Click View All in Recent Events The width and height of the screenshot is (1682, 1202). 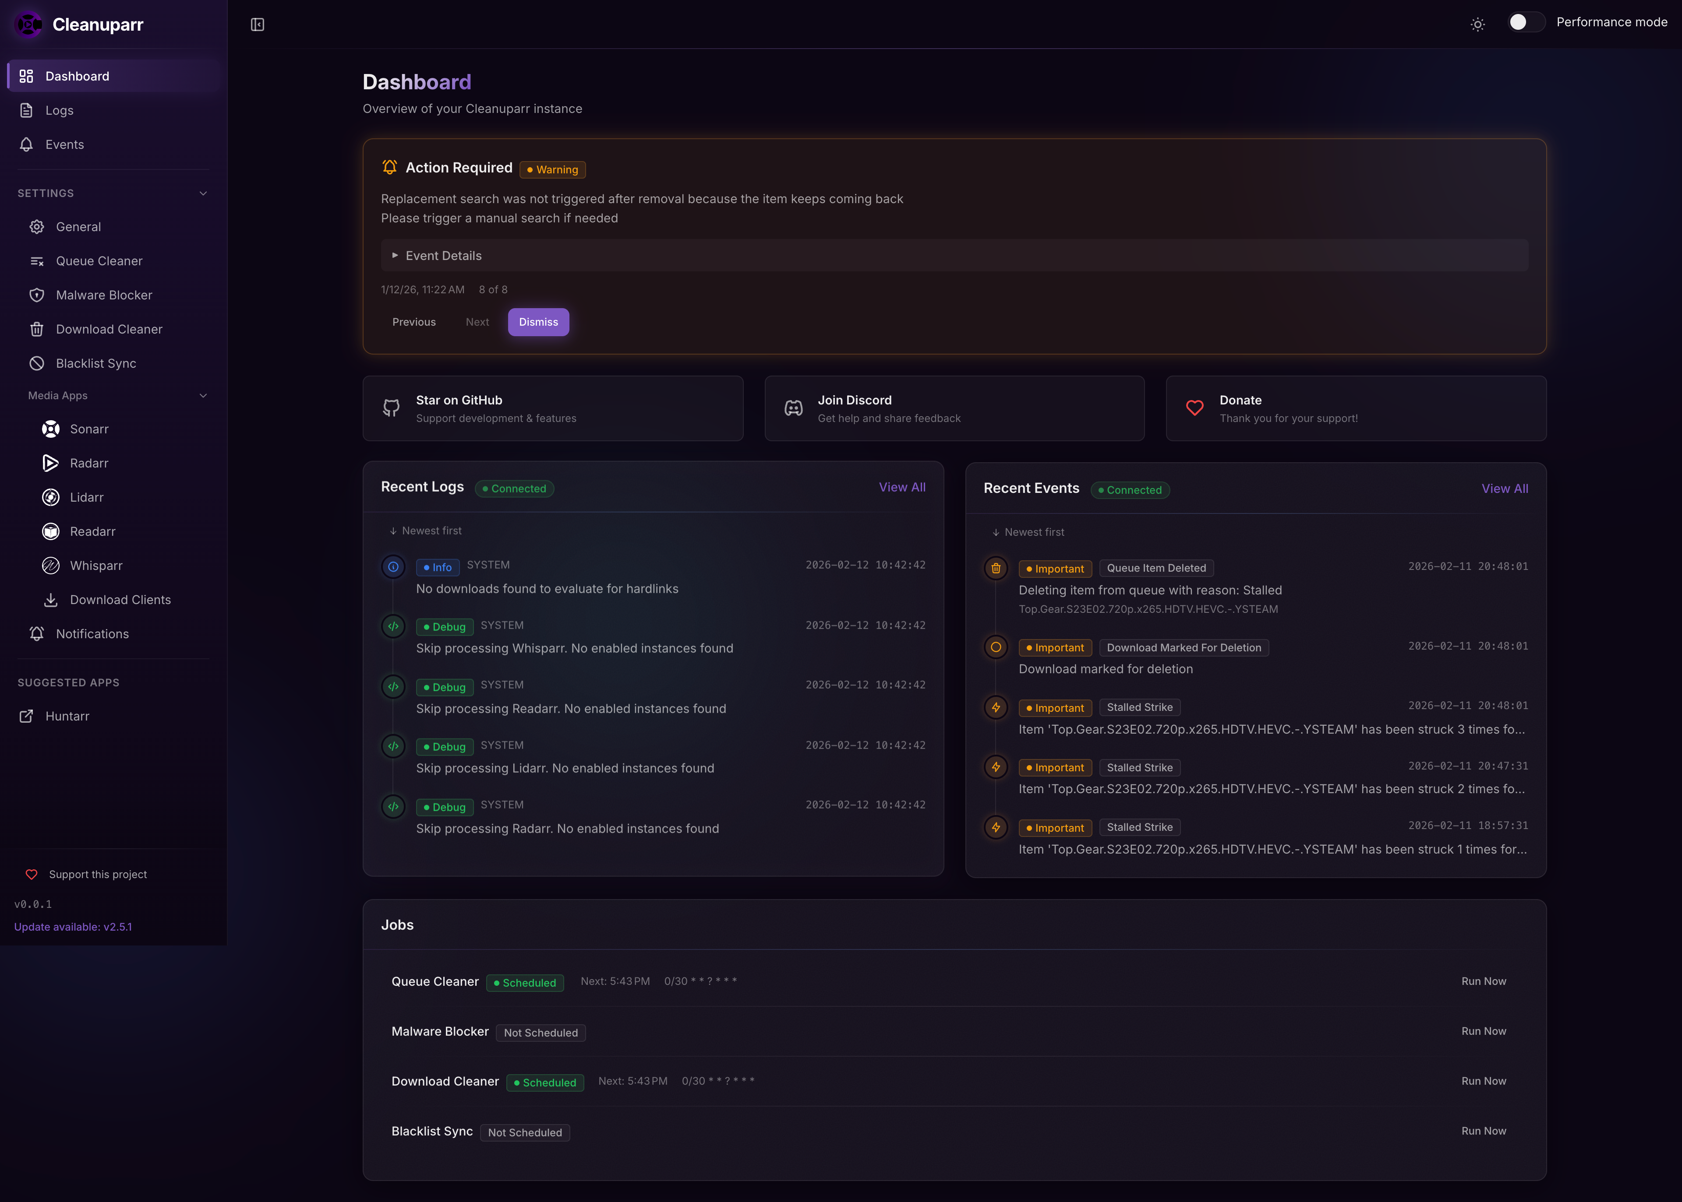coord(1504,489)
